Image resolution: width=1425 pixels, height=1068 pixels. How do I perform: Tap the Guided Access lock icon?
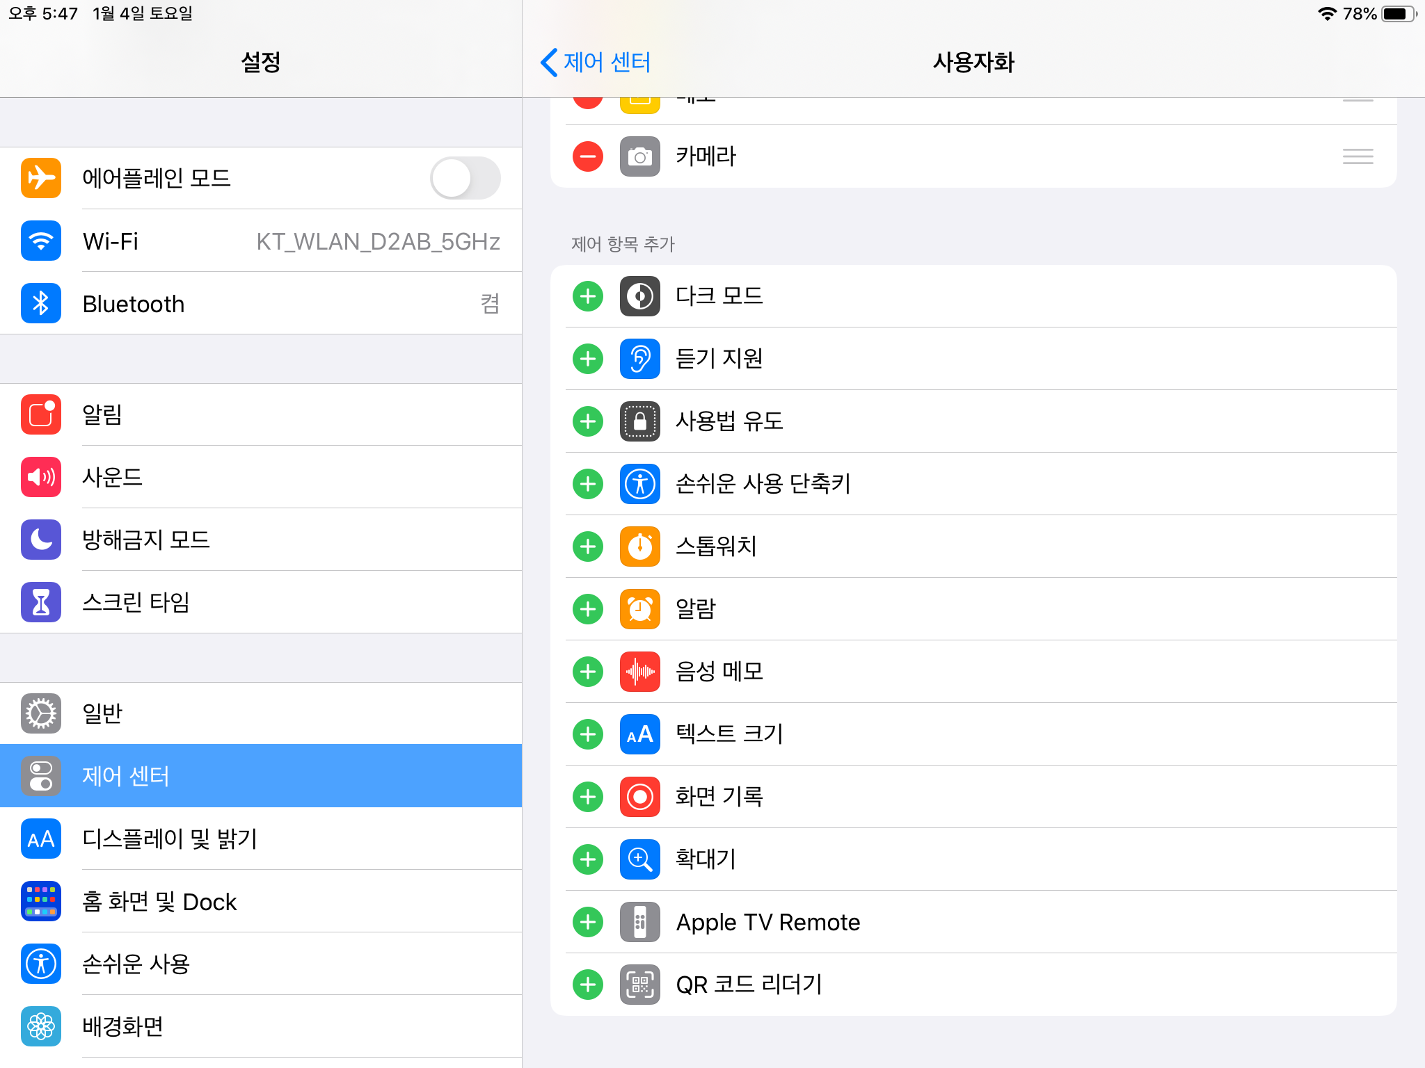(x=639, y=421)
